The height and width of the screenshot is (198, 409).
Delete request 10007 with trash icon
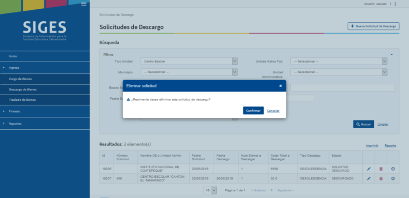[381, 178]
